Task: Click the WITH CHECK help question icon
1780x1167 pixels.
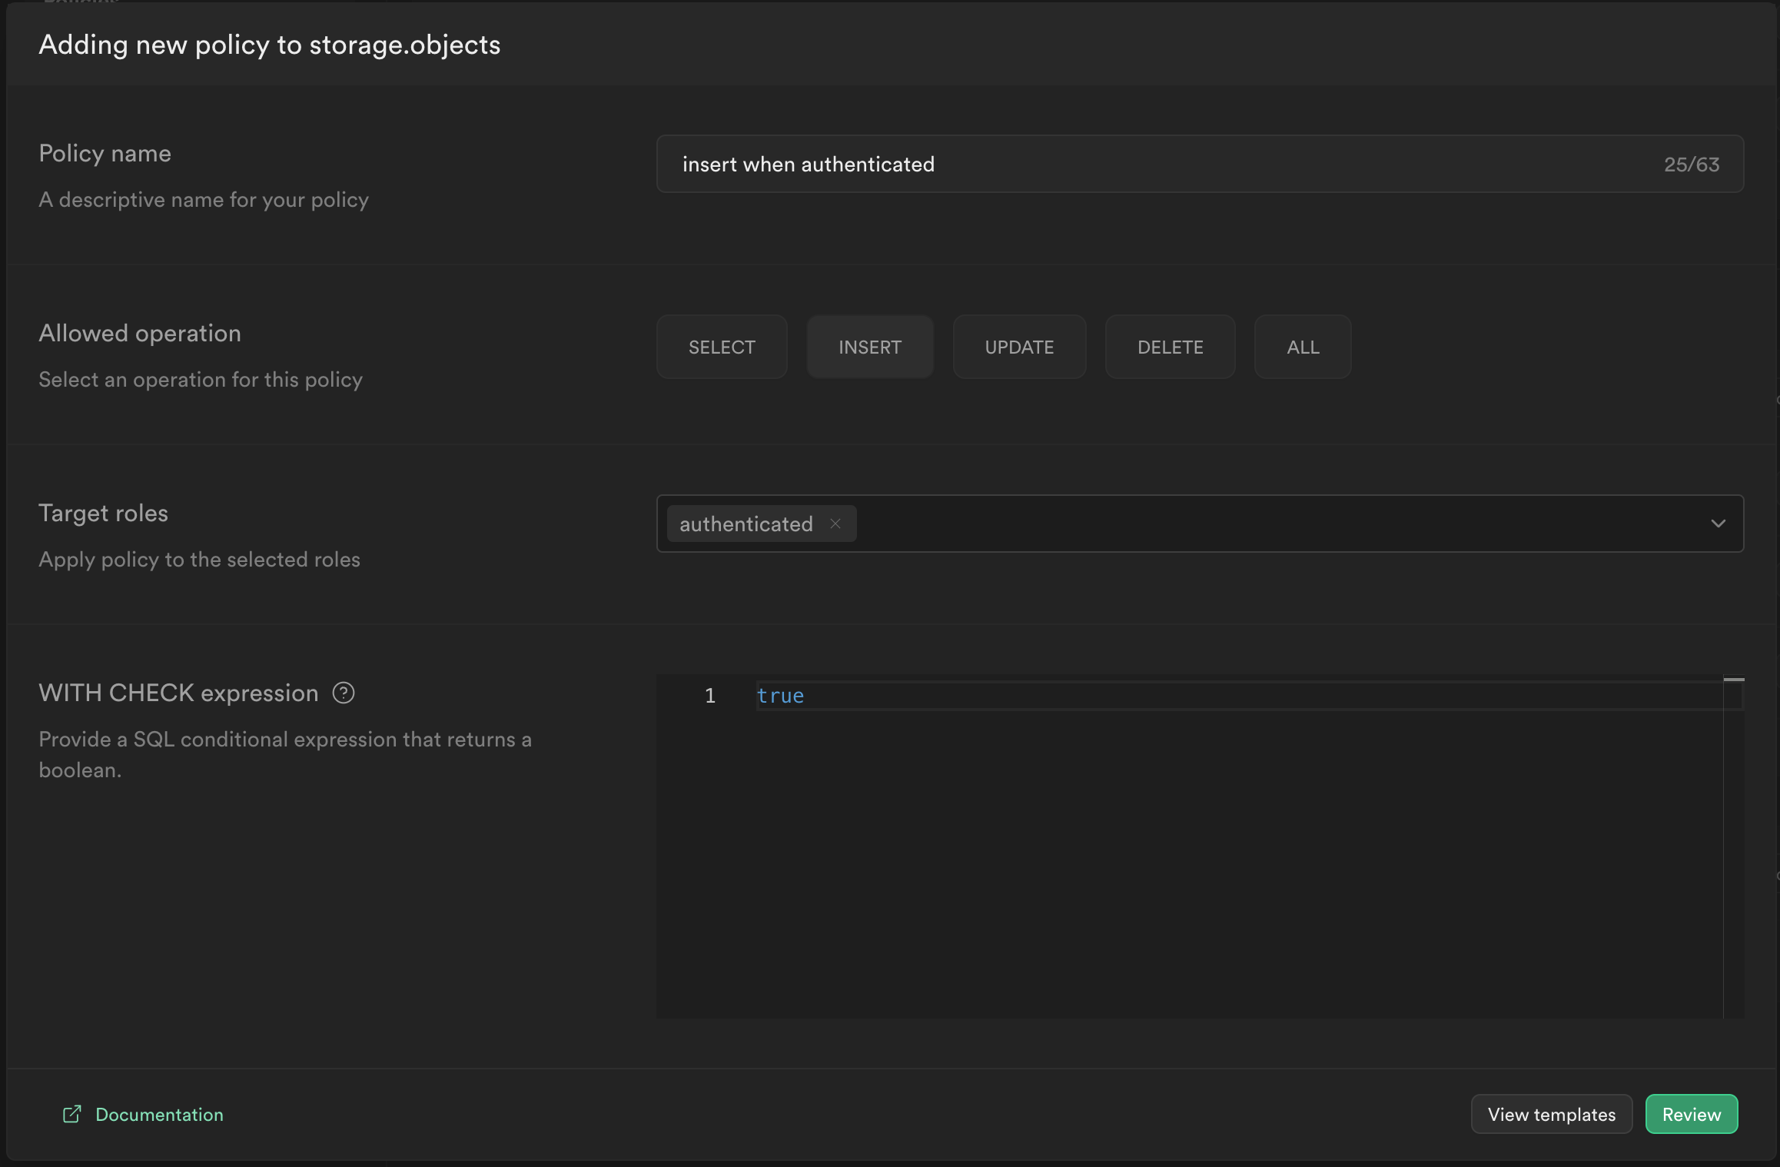Action: [x=344, y=693]
